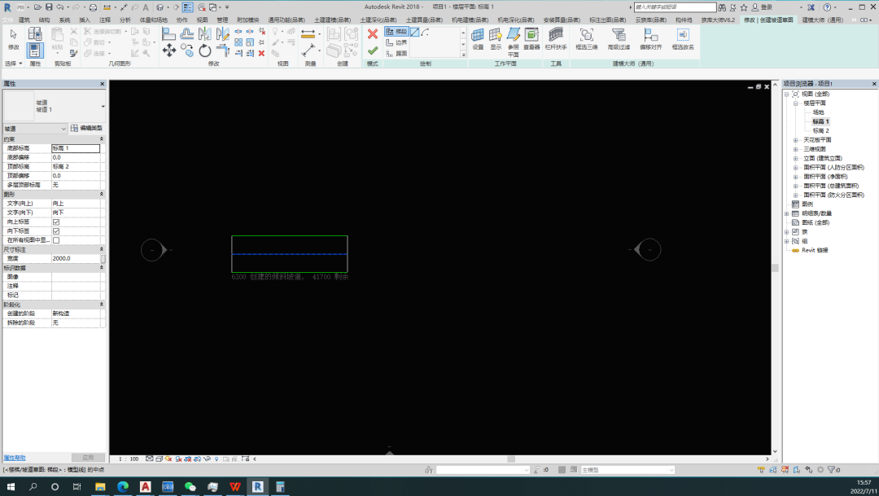Open the 栏杆扶手 railing tool
Viewport: 879px width, 496px height.
[556, 39]
